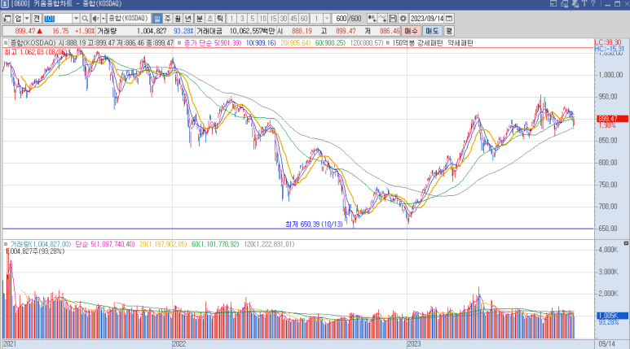630x349 pixels.
Task: Select interval 15 button
Action: 273,19
